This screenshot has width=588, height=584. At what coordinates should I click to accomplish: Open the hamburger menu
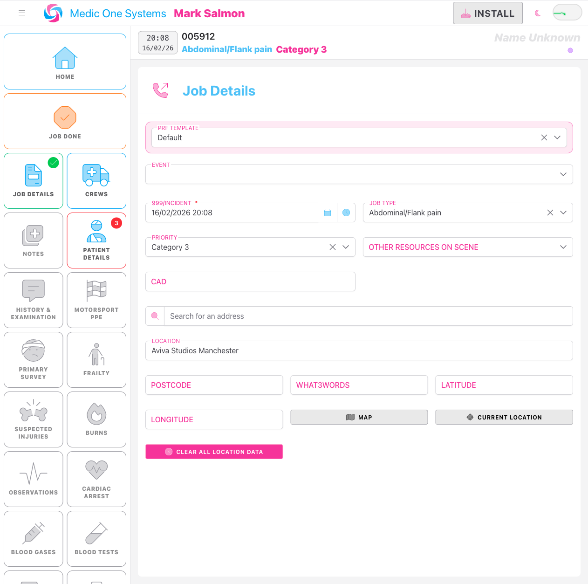(x=21, y=13)
